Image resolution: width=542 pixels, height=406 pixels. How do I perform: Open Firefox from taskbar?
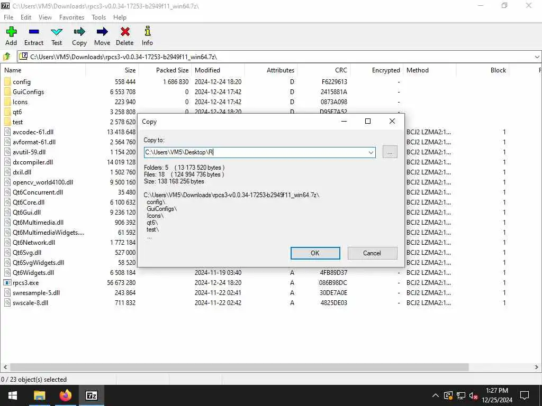pos(65,395)
